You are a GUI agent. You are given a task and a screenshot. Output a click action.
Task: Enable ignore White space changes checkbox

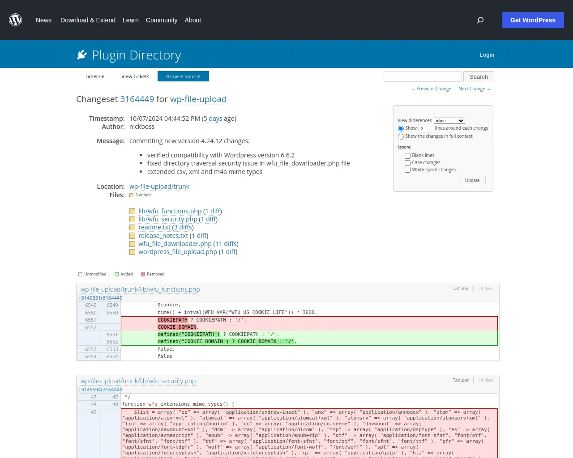coord(407,170)
